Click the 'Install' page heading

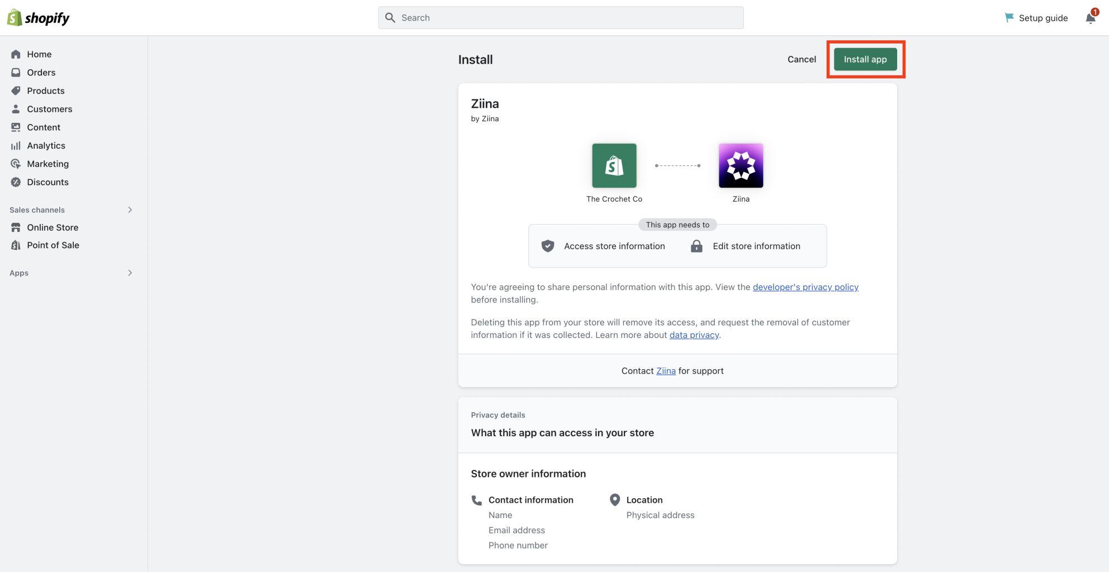point(476,60)
